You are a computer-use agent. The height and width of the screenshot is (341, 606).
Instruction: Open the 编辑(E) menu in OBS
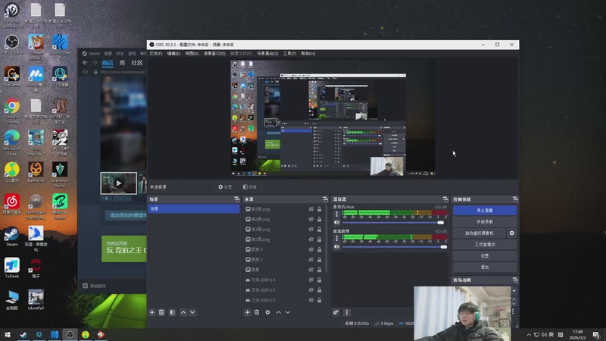click(173, 54)
